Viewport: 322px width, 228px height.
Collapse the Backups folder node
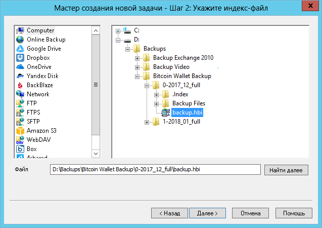tap(127, 49)
